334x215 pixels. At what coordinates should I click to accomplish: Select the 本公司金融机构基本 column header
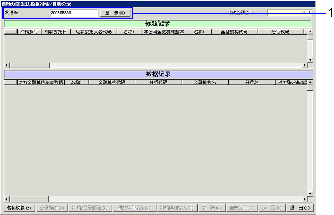[164, 32]
